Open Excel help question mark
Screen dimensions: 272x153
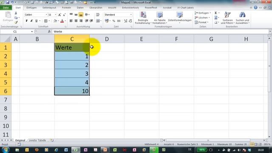pos(255,8)
